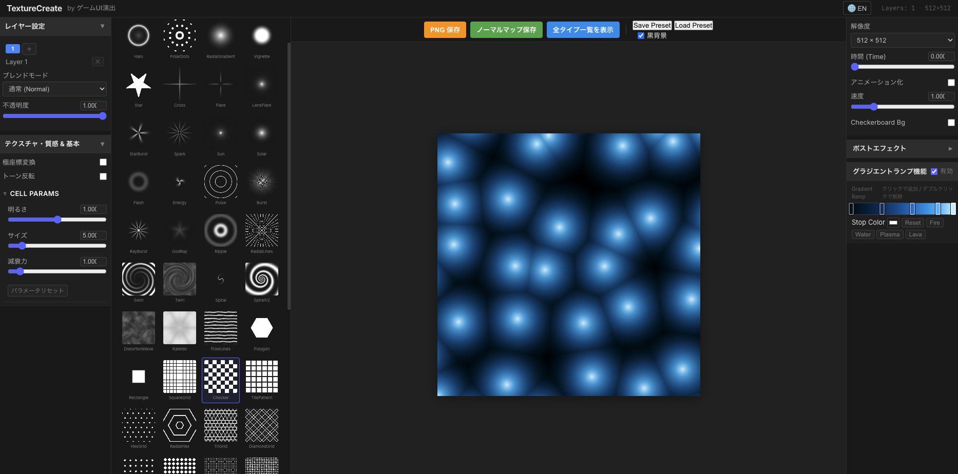Choose the PolarDots texture type
This screenshot has width=958, height=474.
pyautogui.click(x=180, y=36)
